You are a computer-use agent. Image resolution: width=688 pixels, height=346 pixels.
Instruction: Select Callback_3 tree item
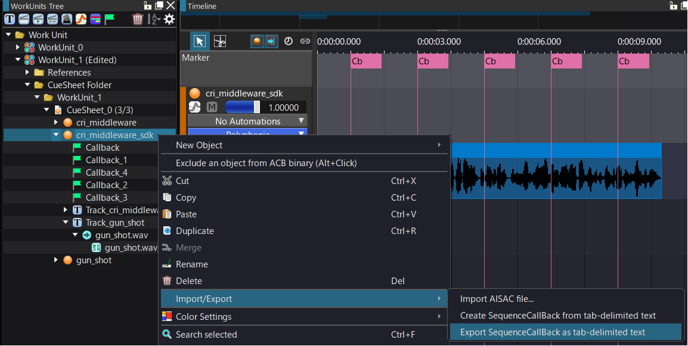point(107,197)
